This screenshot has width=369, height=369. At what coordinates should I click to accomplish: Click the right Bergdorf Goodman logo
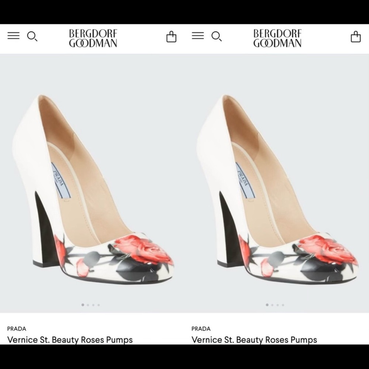(x=277, y=38)
